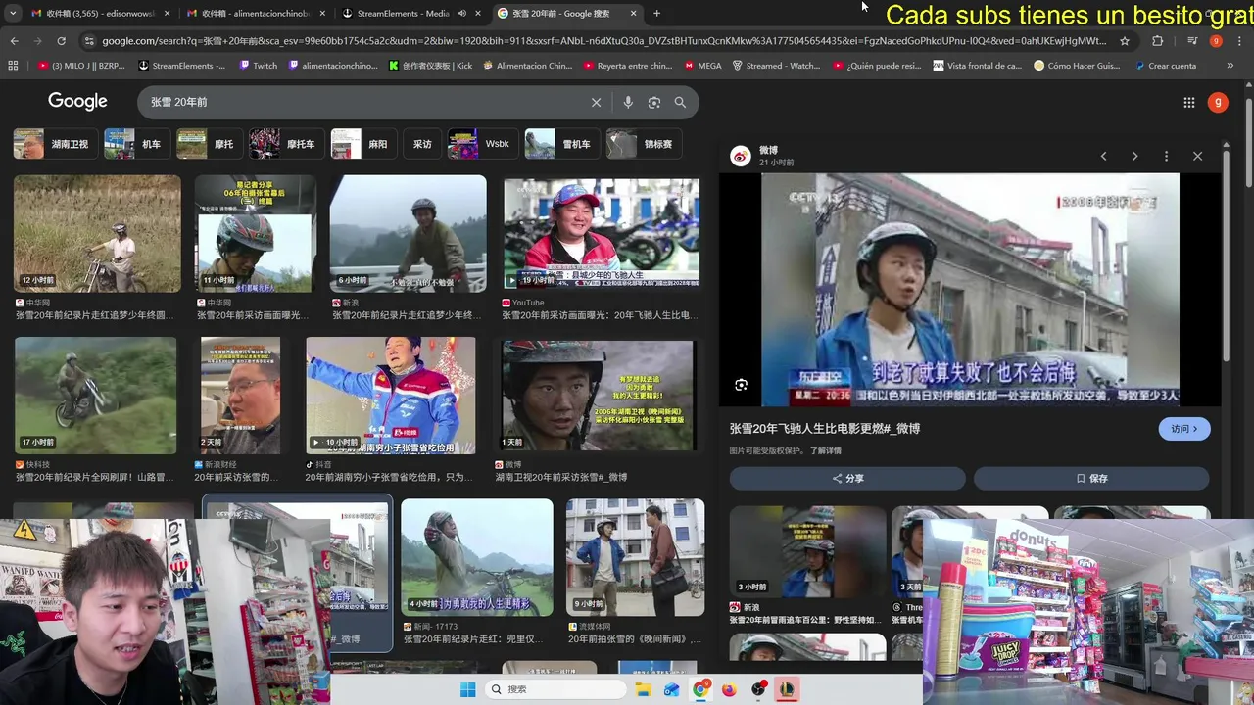
Task: Run search with the magnifier icon
Action: tap(680, 102)
